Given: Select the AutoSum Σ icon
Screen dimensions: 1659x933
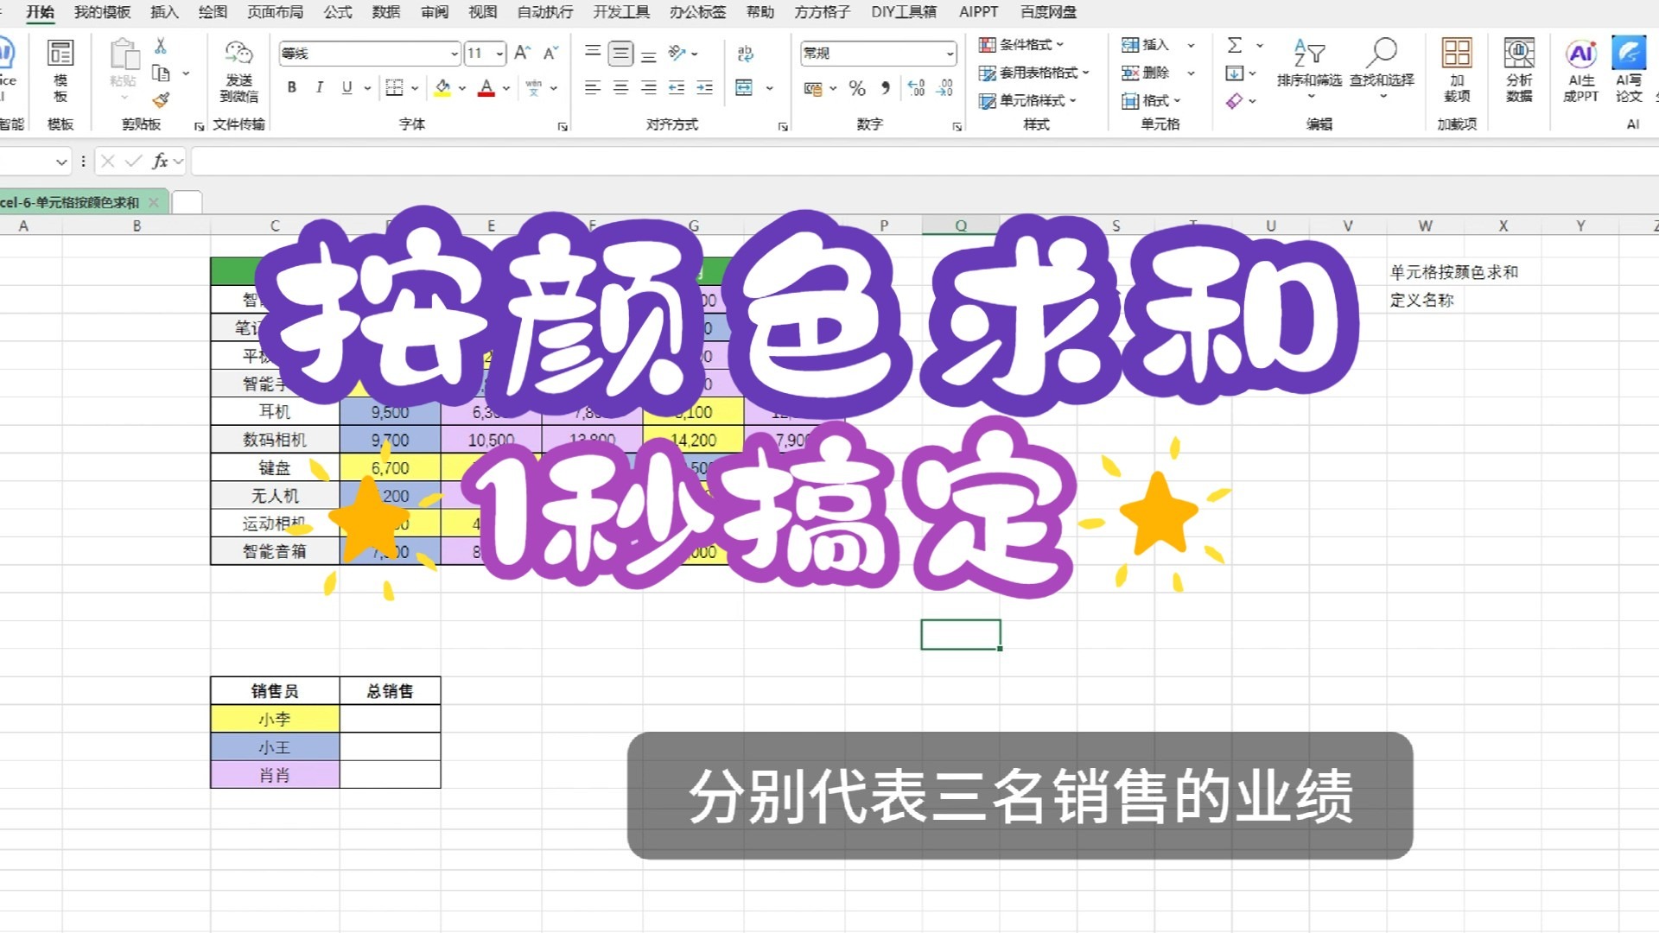Looking at the screenshot, I should (x=1236, y=43).
